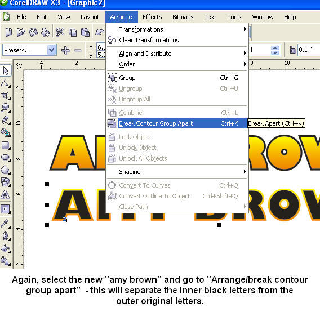
Task: Choose Clear Transformations menu entry
Action: [177, 40]
